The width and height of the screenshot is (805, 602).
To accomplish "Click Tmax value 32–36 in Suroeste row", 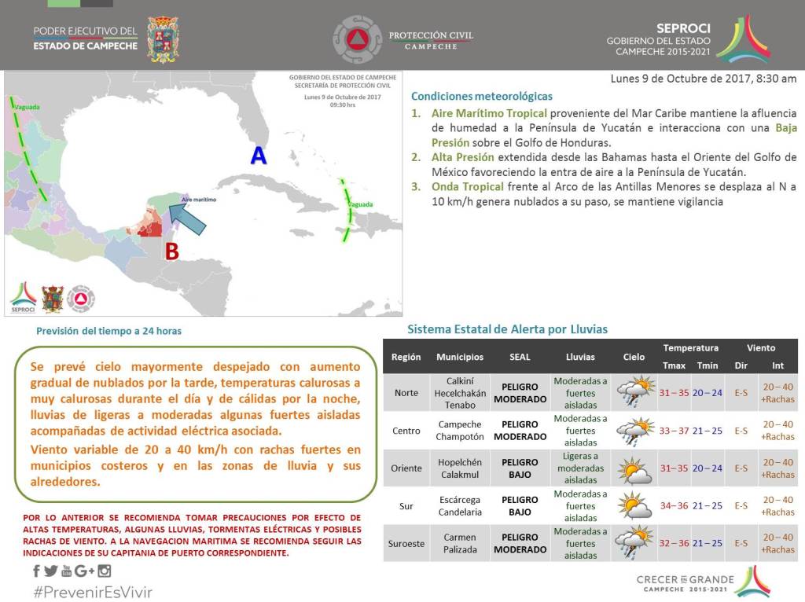I will (x=674, y=543).
